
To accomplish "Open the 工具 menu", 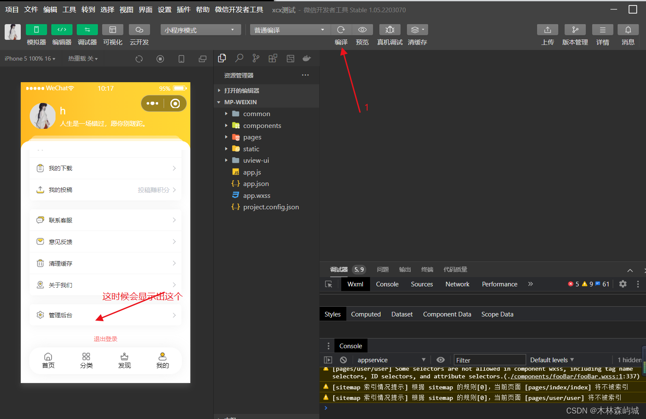I will pos(69,10).
